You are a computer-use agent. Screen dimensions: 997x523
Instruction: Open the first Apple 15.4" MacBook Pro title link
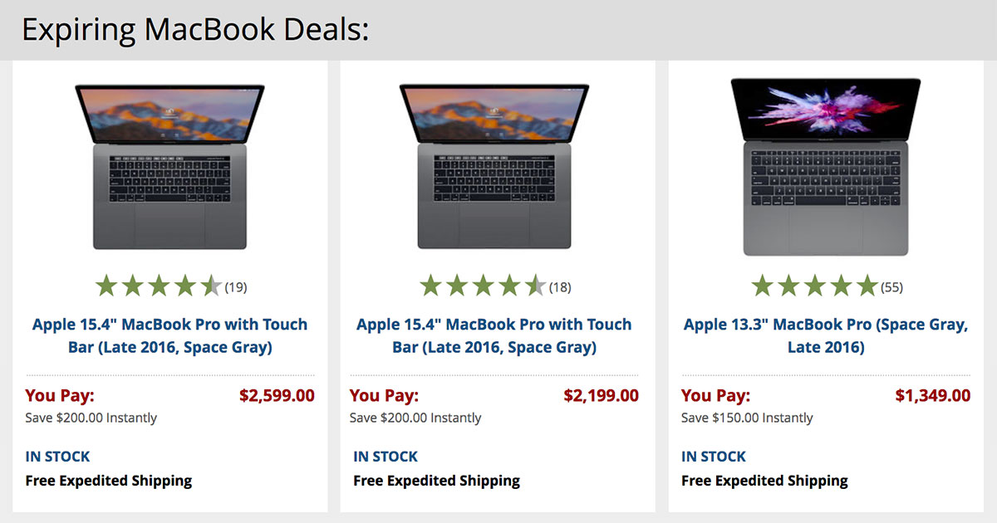[169, 335]
